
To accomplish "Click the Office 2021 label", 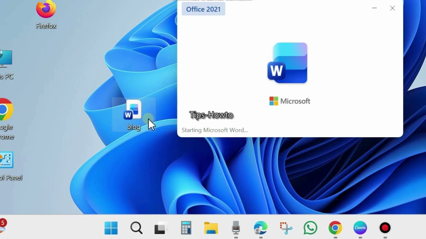I will [x=203, y=9].
